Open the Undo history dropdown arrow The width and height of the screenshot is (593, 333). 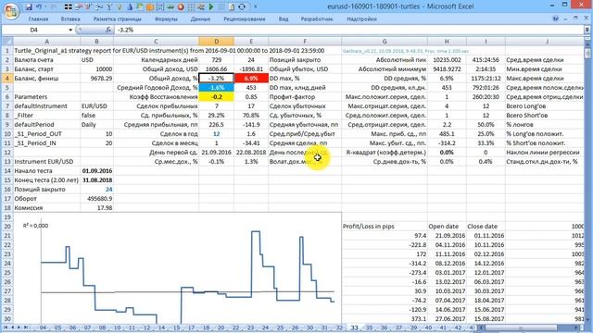coord(45,6)
